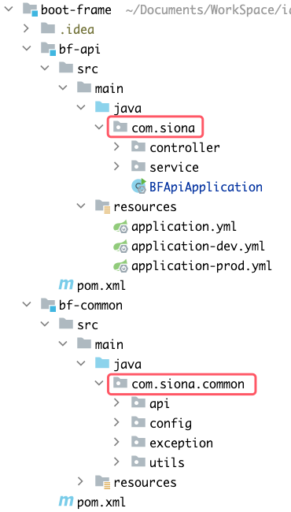The height and width of the screenshot is (512, 291).
Task: Select the "api" package name
Action: (160, 404)
